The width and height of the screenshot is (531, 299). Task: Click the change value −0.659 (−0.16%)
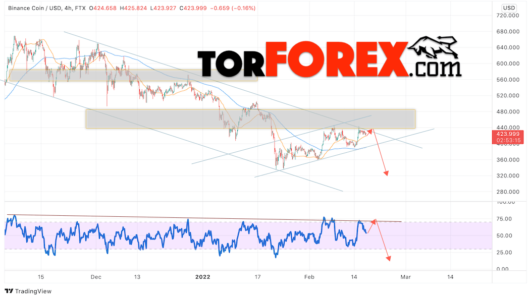tap(233, 8)
